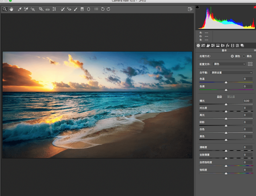256x196 pixels.
Task: Open the Camera Calibration panel tab
Action: [233, 46]
